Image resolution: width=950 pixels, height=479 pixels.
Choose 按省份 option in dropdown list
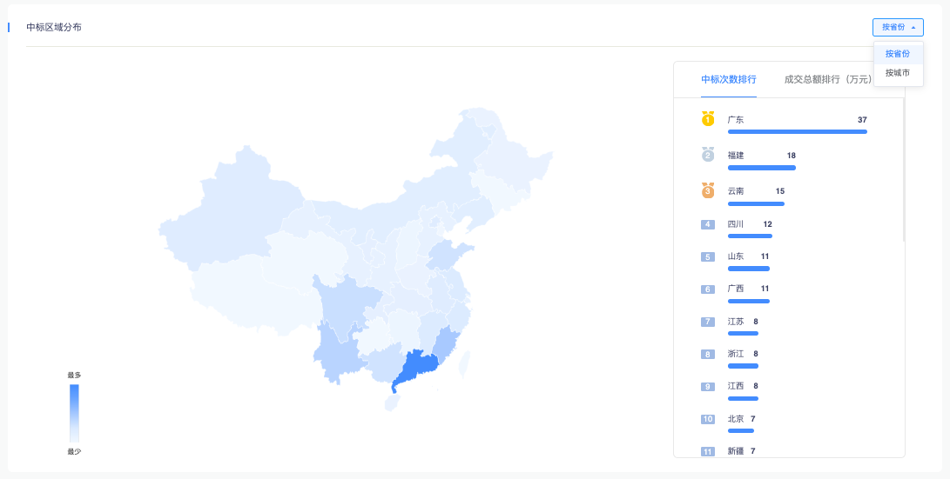tap(898, 54)
